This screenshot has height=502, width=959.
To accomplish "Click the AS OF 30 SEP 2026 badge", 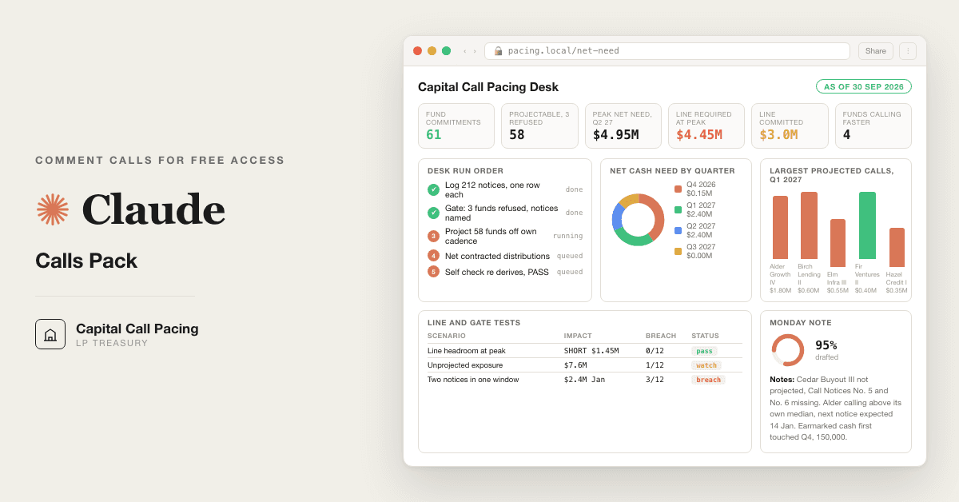I will (x=864, y=86).
